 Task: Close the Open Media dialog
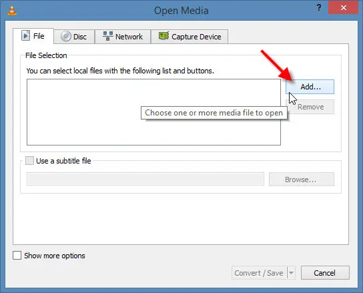[344, 7]
